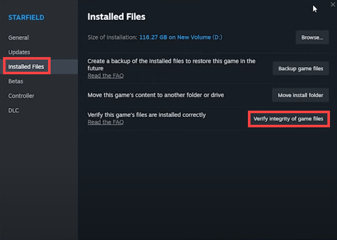337x240 pixels.
Task: Open Read the FAQ link under backup description
Action: 106,76
